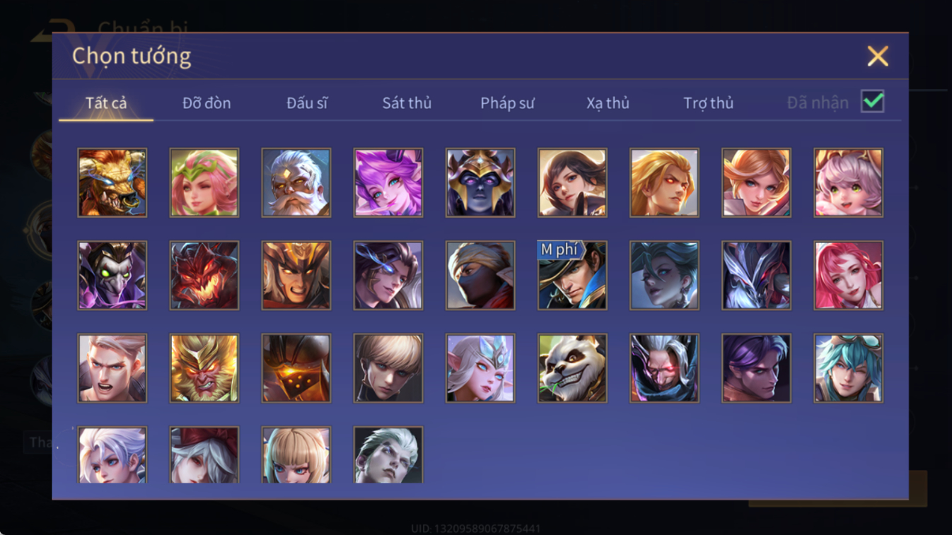Image resolution: width=952 pixels, height=535 pixels.
Task: Uncheck the 'Đã nhận' checkbox
Action: tap(873, 102)
